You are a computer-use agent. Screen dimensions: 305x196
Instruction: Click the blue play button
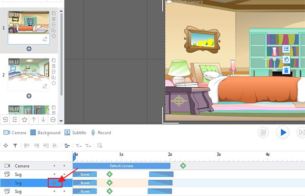(283, 132)
